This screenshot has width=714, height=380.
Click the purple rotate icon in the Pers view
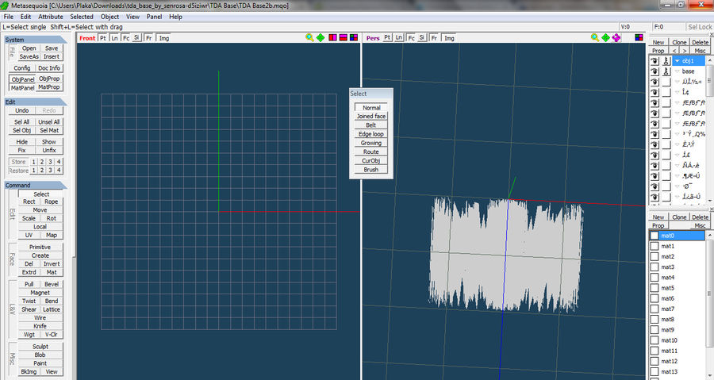pos(616,38)
